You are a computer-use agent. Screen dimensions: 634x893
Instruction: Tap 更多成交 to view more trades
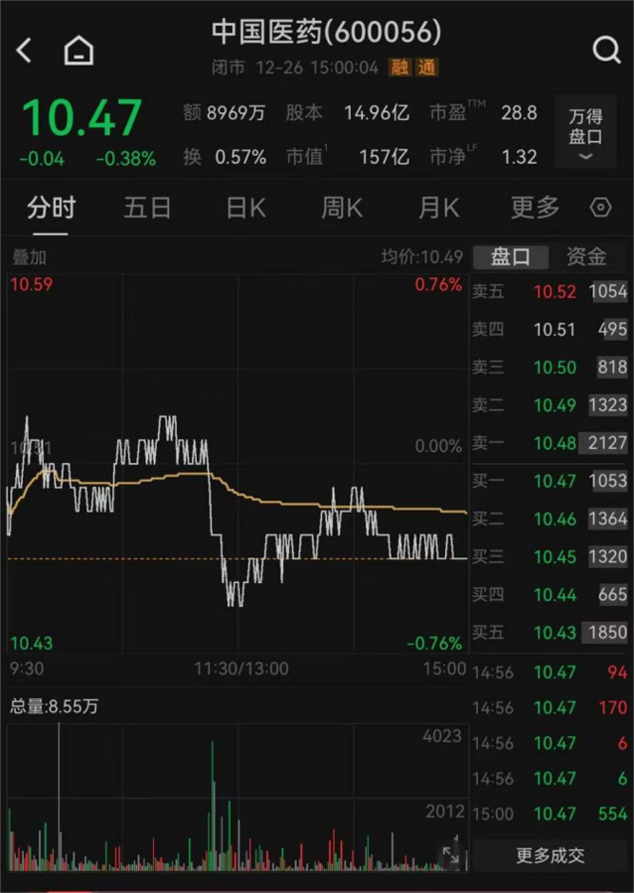550,856
